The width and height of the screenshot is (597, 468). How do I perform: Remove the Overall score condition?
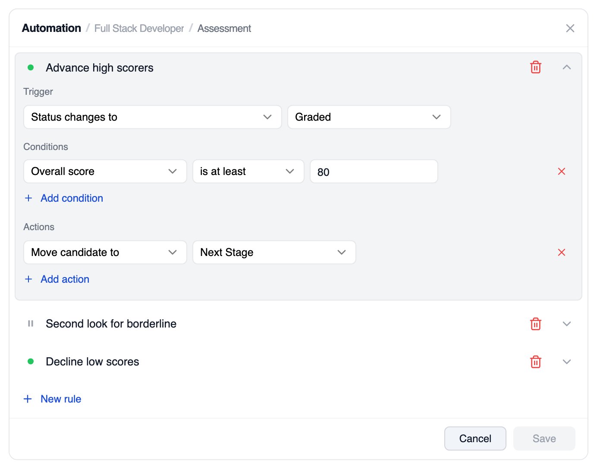(x=561, y=172)
